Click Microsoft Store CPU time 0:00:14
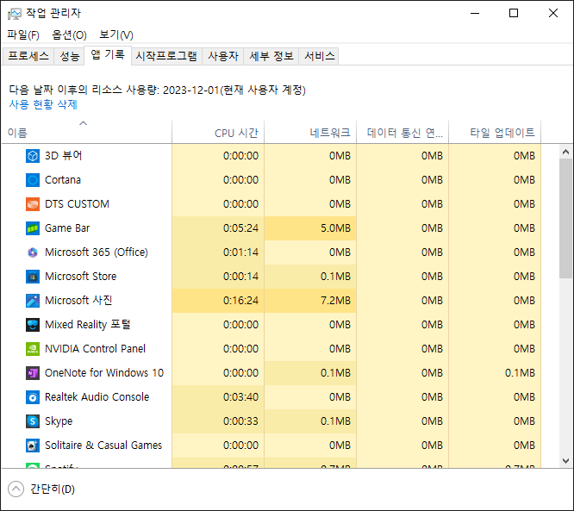The image size is (574, 511). 240,277
